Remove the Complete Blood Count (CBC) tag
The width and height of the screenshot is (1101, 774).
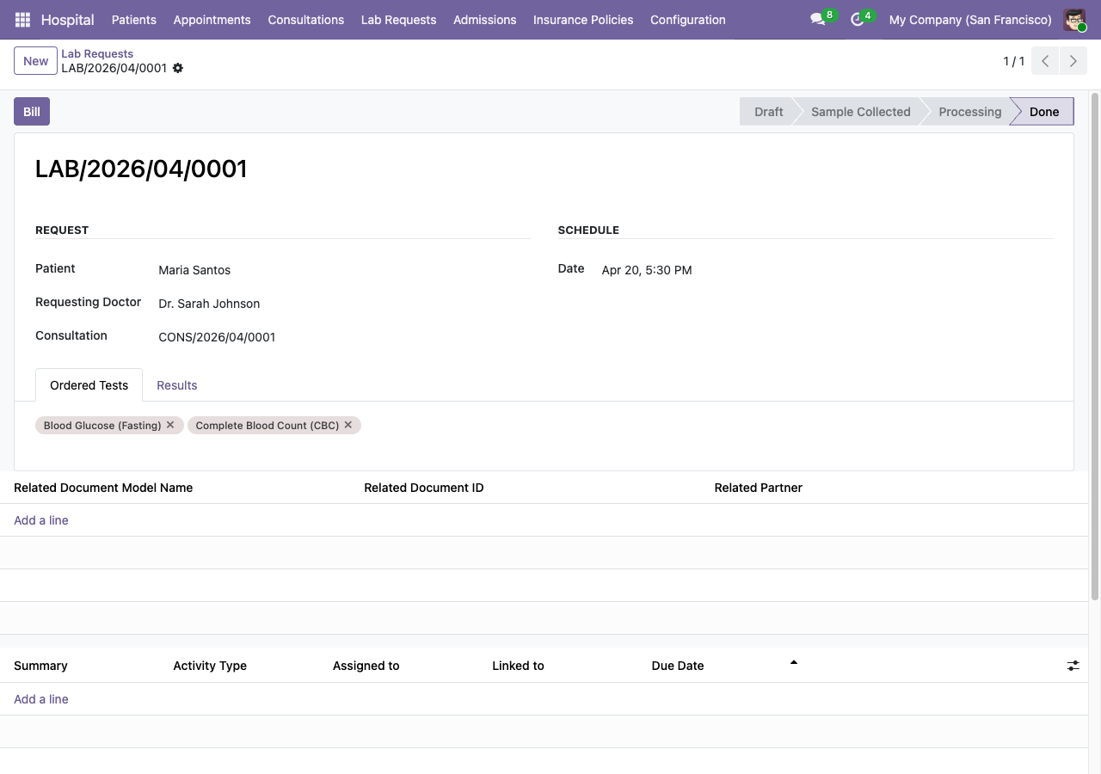348,425
